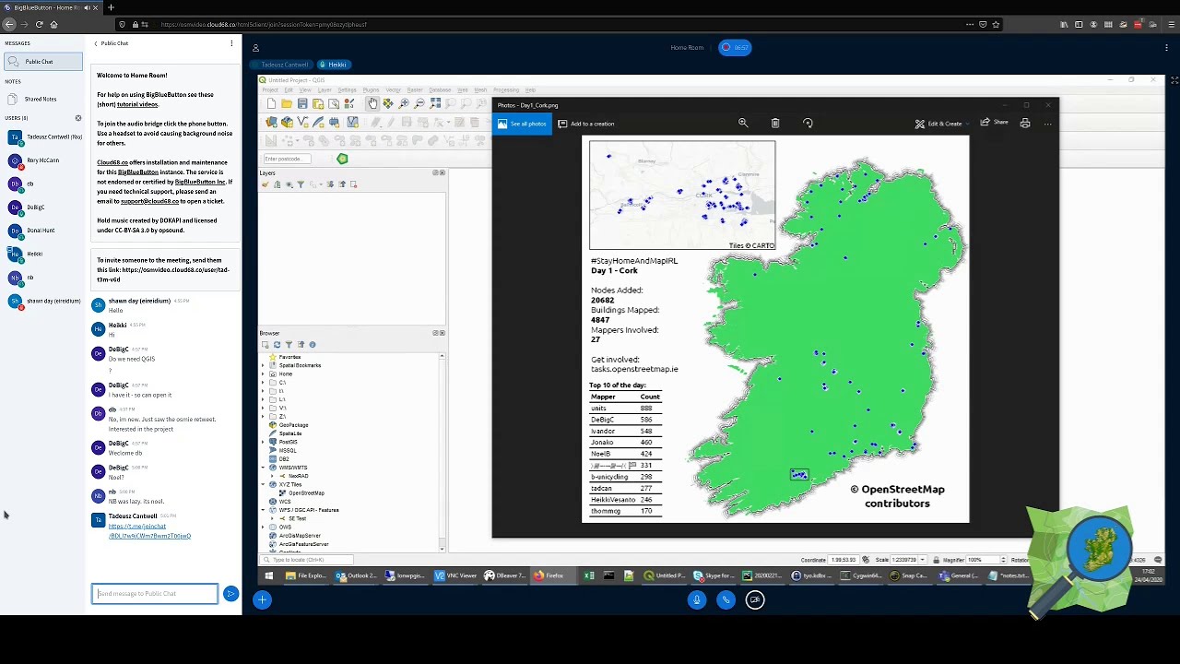Send the chat message with blue arrow button
Viewport: 1180px width, 664px height.
click(230, 594)
